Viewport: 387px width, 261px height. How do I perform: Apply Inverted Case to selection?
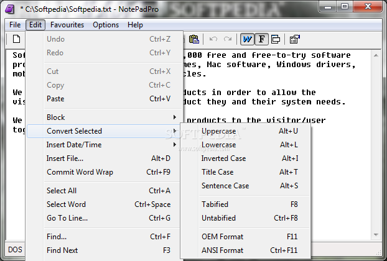[246, 158]
